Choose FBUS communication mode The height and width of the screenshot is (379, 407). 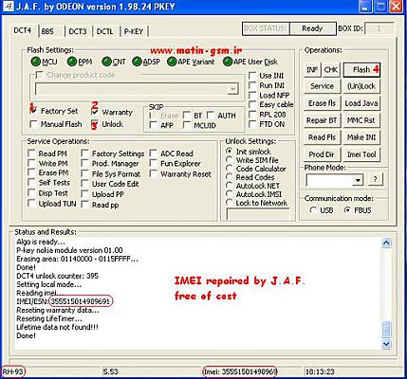click(x=347, y=210)
